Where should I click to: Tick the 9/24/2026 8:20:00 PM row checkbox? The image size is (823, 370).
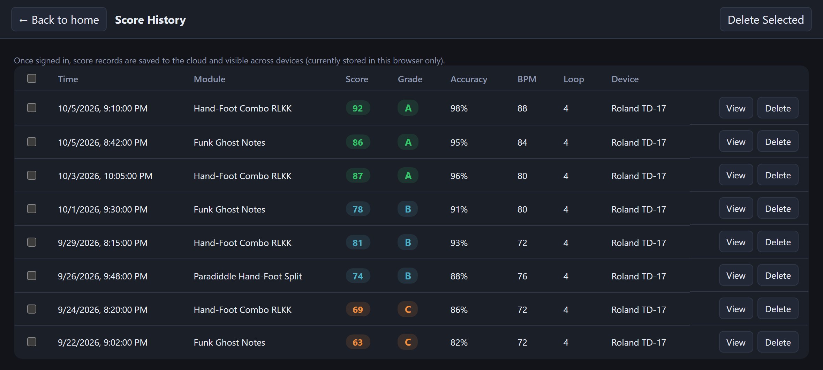coord(32,309)
